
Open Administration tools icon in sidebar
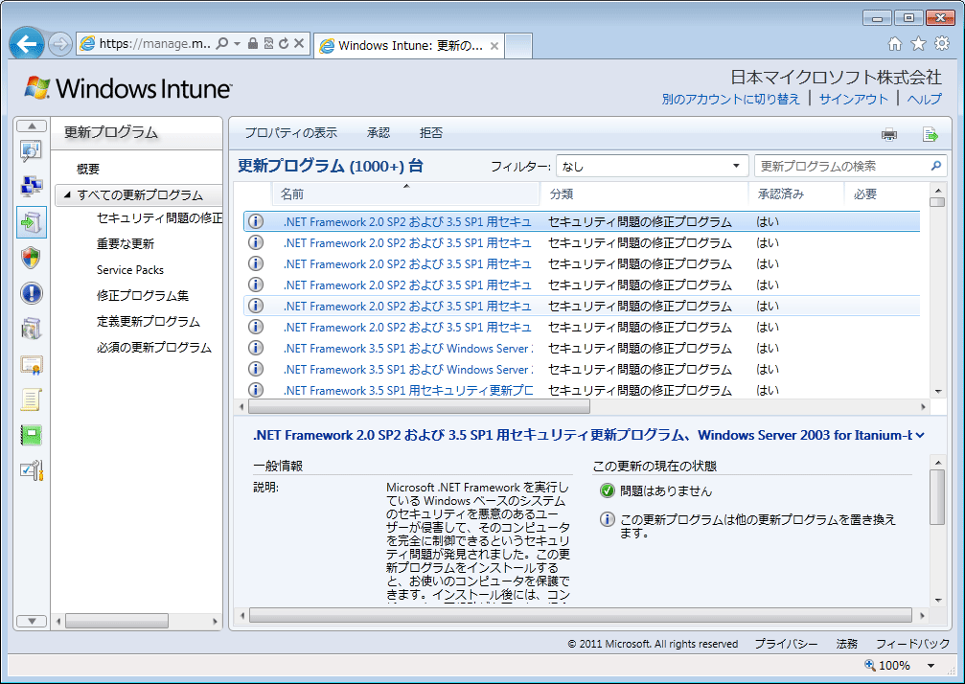(32, 471)
